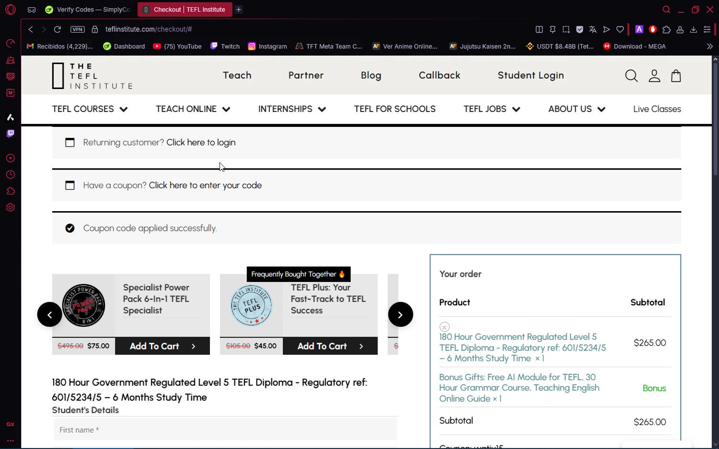Open Student Login
Screen dimensions: 719x449
coord(531,75)
